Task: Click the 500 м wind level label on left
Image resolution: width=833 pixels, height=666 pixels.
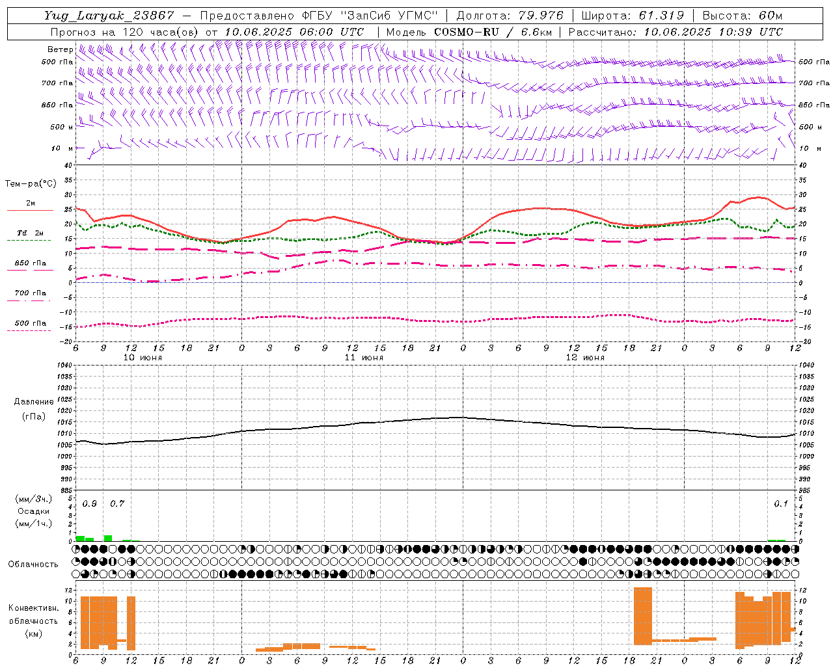Action: (62, 127)
